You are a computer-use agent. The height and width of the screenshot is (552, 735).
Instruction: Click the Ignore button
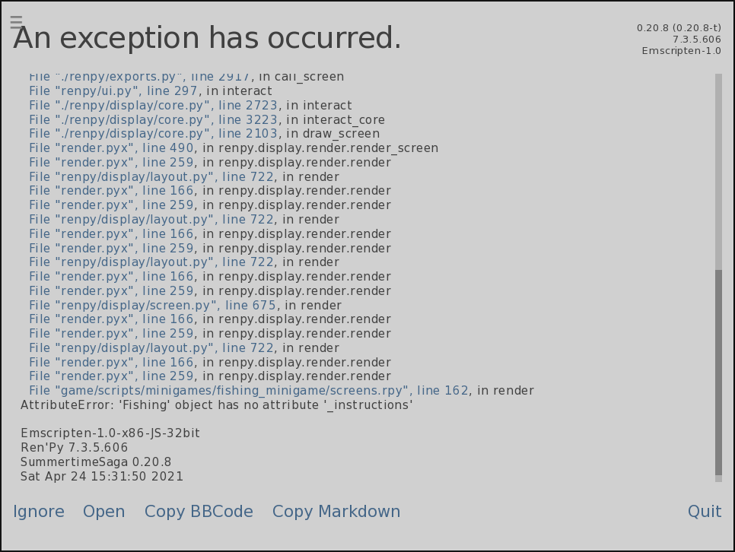(x=39, y=512)
